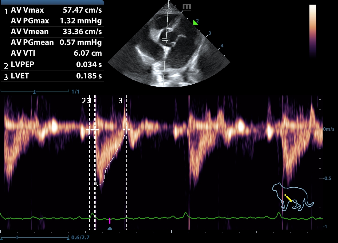The image size is (338, 243).
Task: Click the magenta marker on the ECG trace
Action: [110, 220]
